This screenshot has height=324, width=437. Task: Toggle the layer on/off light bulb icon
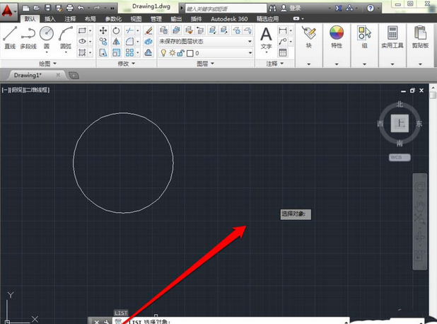point(163,53)
